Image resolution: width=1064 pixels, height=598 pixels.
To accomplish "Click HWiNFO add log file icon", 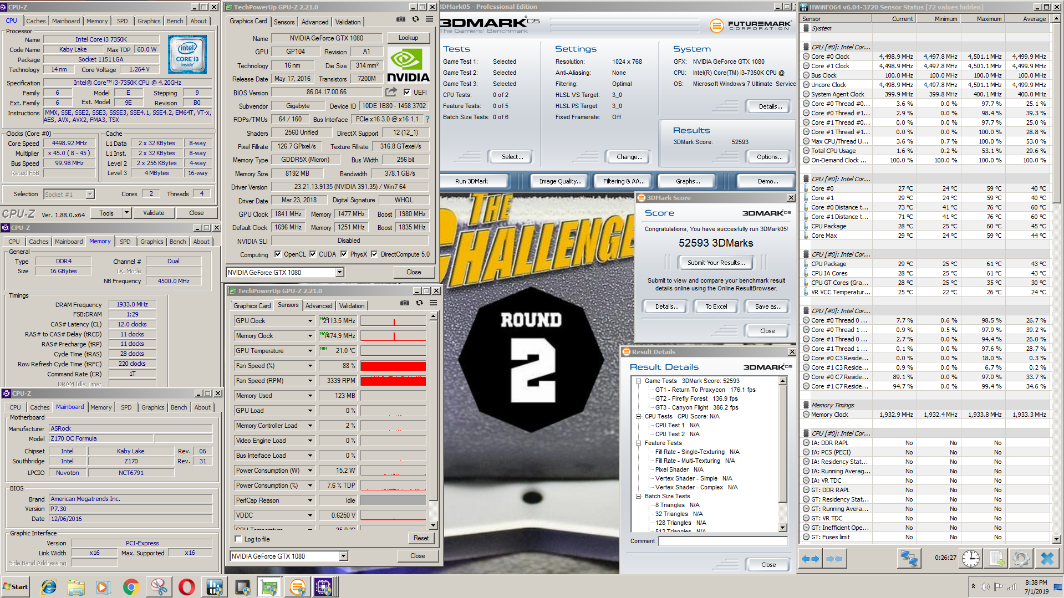I will [996, 559].
